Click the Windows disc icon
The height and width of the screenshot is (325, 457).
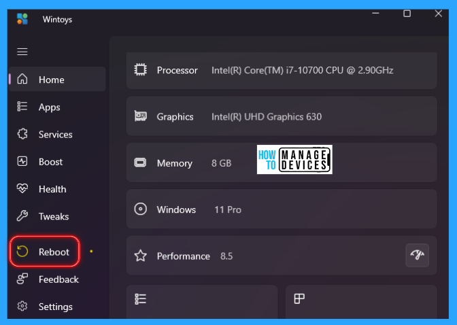pos(141,209)
